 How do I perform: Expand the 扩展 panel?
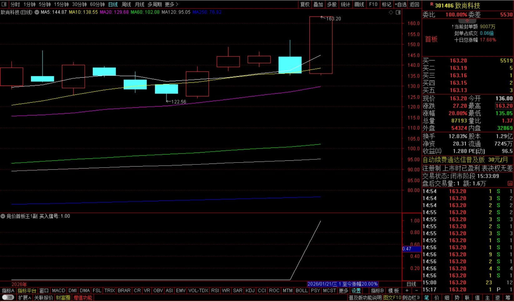tap(24, 298)
